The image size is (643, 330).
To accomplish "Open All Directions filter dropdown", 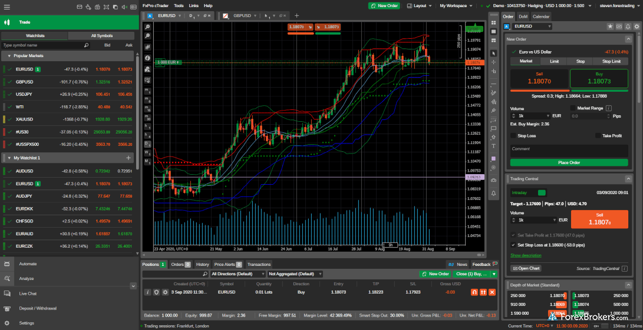I will pos(238,274).
